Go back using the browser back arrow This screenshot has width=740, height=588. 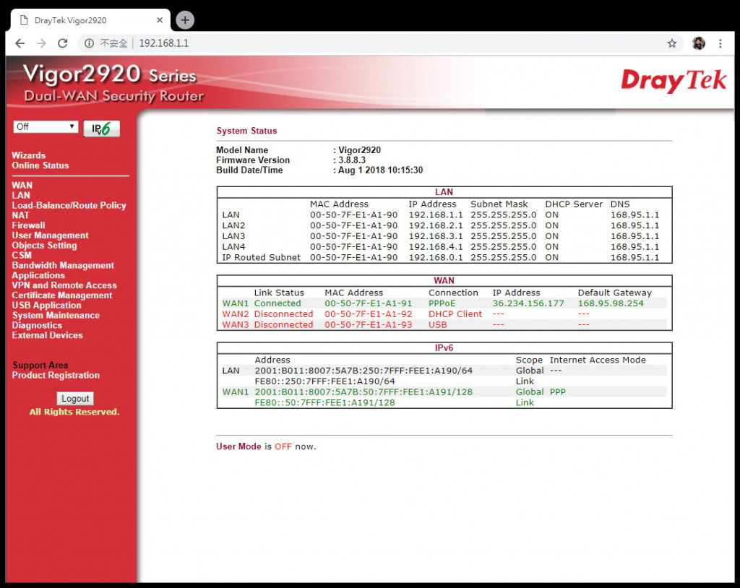click(20, 43)
